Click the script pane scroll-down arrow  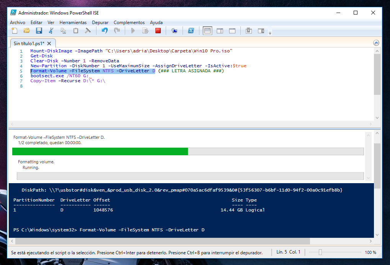pos(377,117)
